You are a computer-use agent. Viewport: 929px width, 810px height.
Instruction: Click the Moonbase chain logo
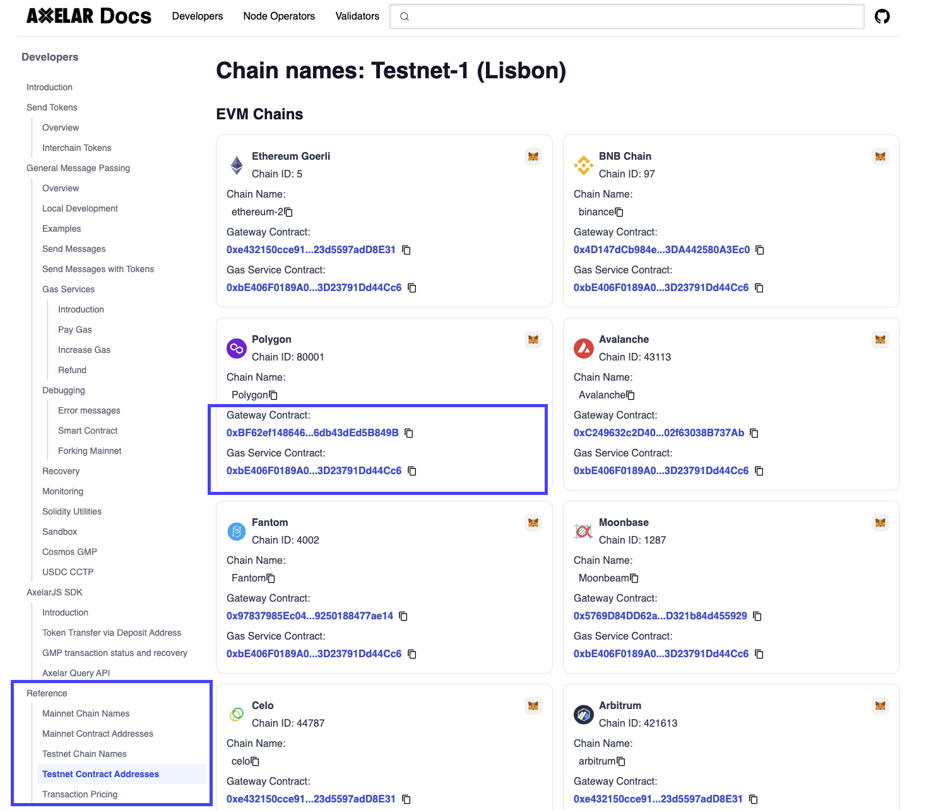click(583, 532)
